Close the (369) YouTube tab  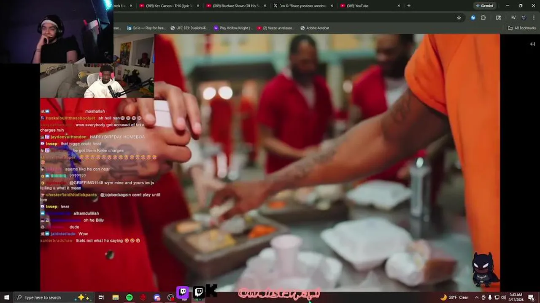click(399, 6)
